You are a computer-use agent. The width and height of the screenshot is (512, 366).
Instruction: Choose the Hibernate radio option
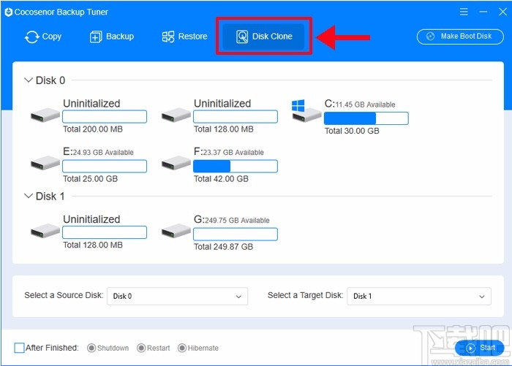(x=182, y=348)
